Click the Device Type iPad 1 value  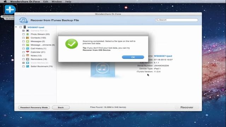click(x=157, y=68)
